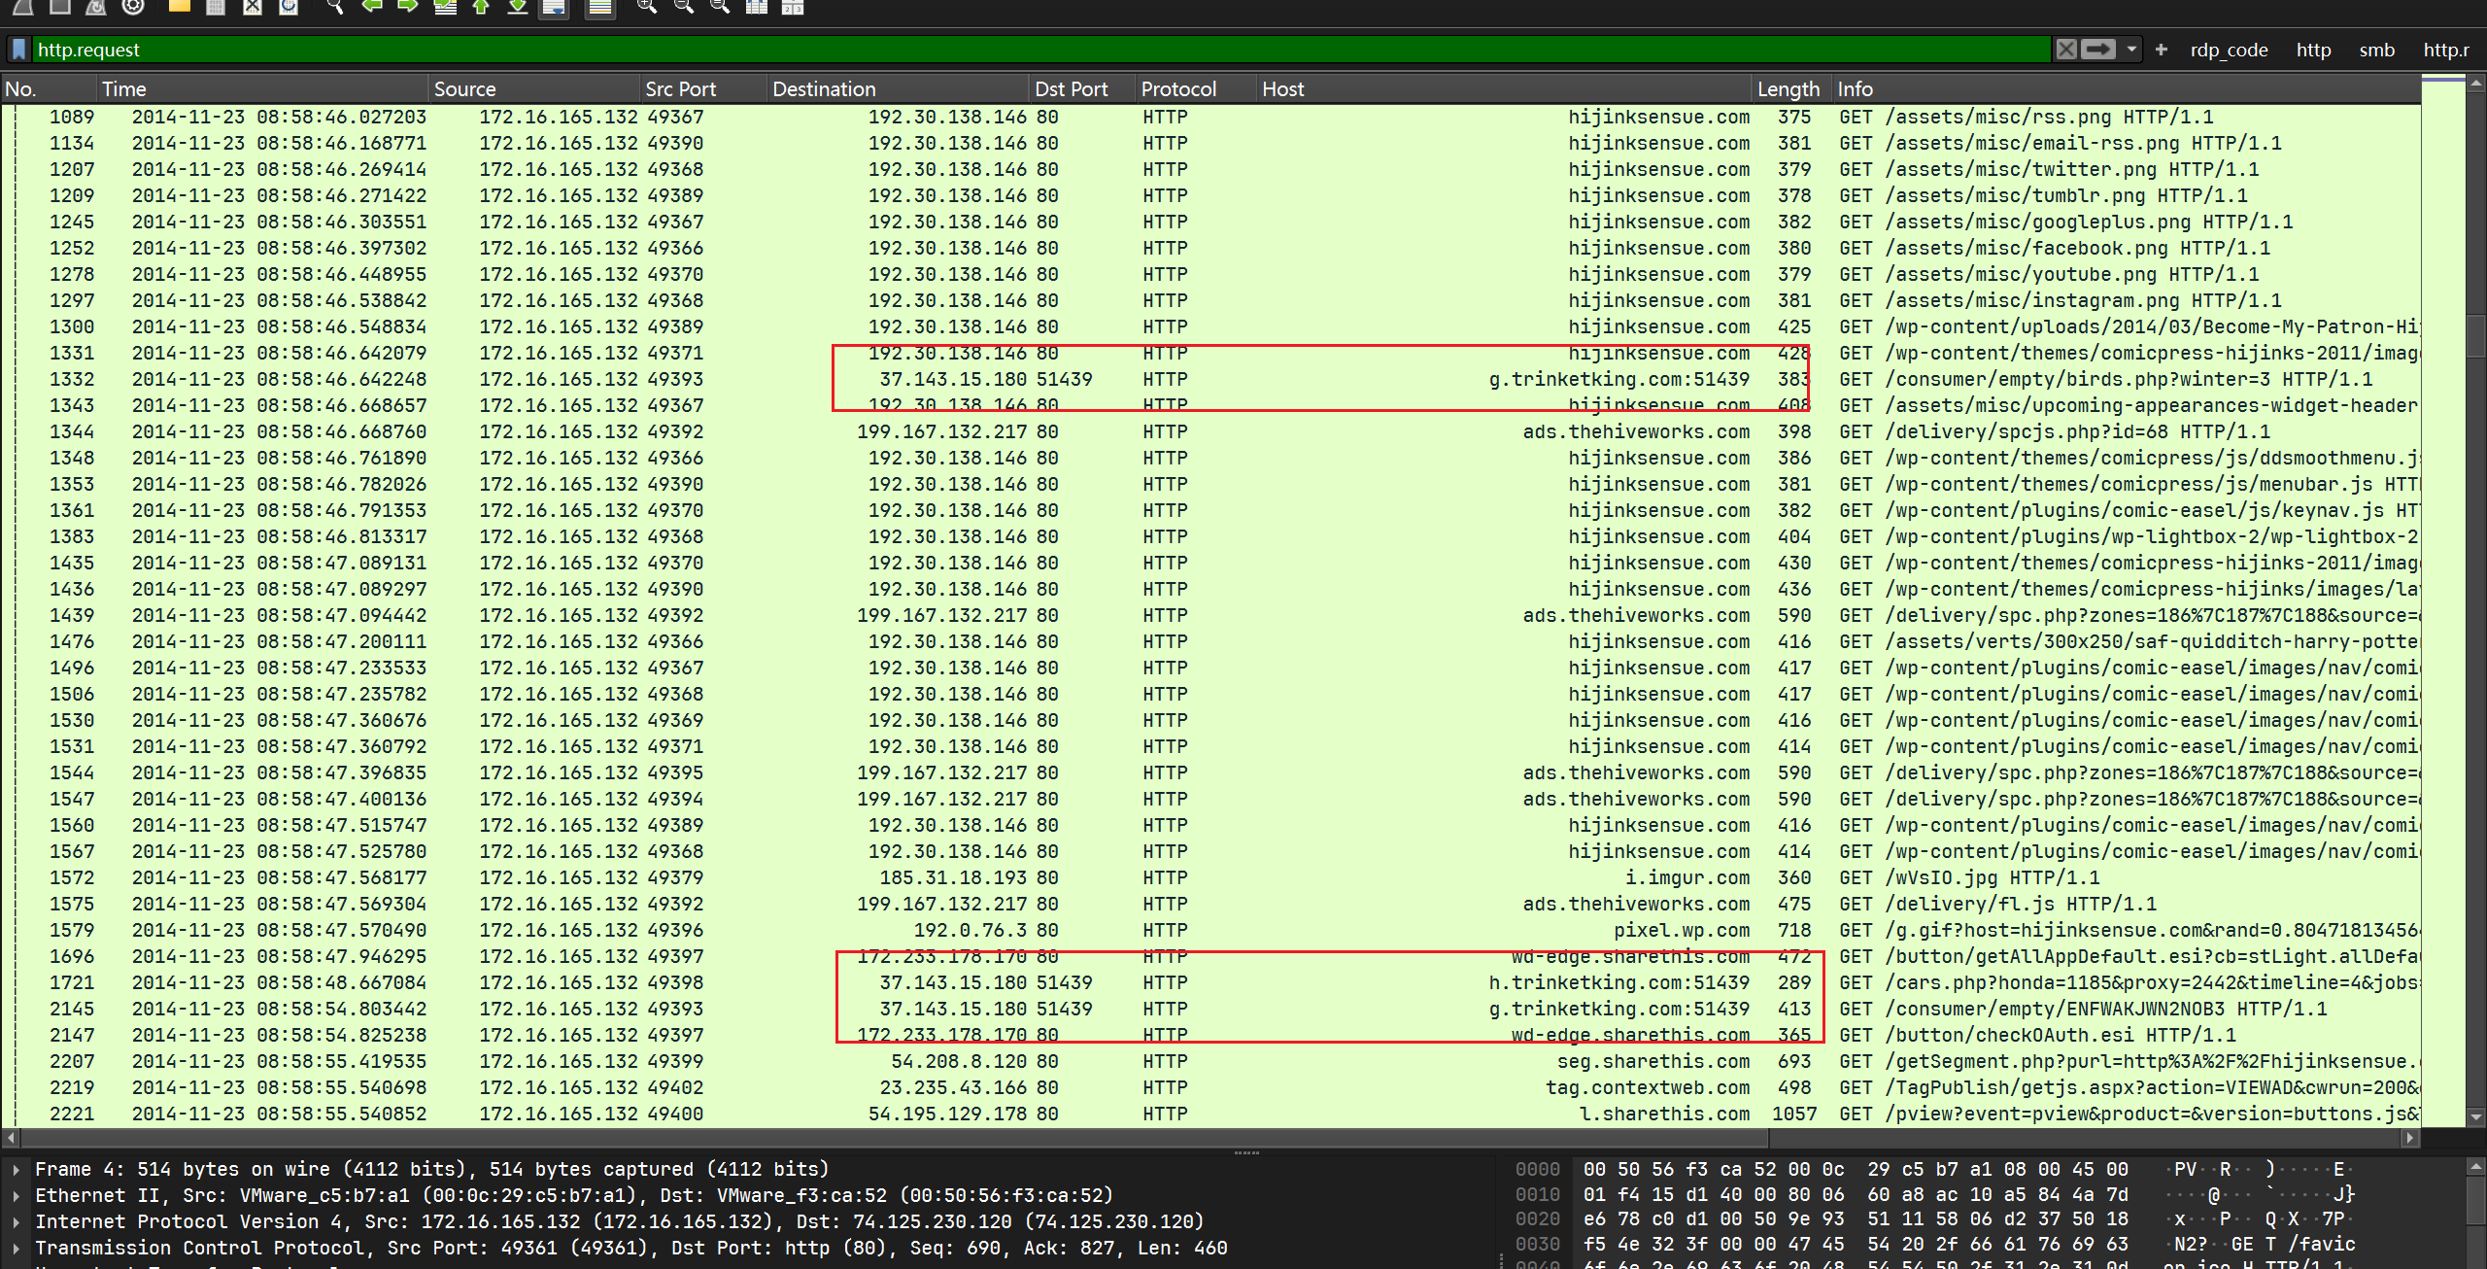2487x1269 pixels.
Task: Go back in packet history
Action: pyautogui.click(x=371, y=7)
